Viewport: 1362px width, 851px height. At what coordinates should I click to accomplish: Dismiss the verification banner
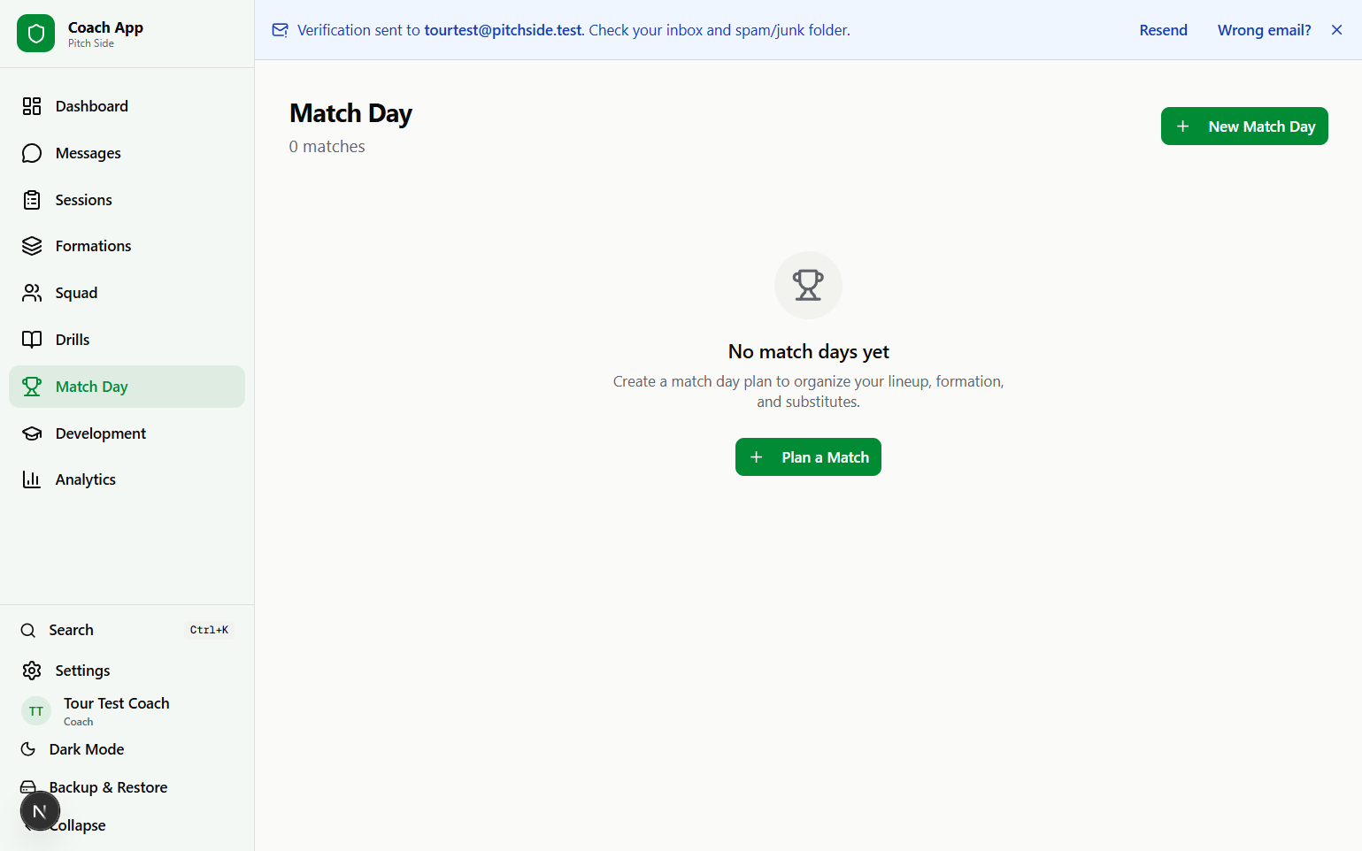tap(1336, 30)
